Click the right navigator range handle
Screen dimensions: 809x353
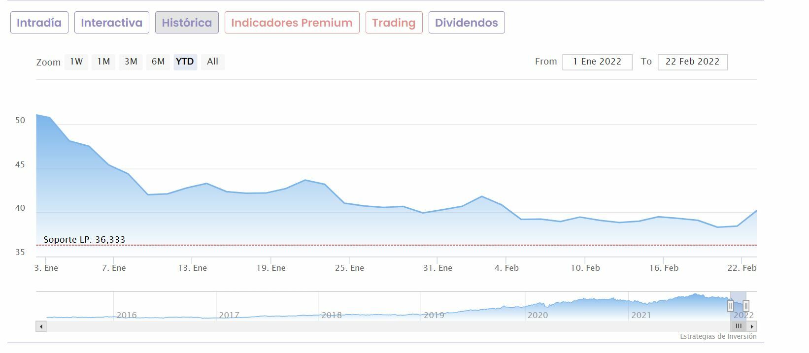746,306
